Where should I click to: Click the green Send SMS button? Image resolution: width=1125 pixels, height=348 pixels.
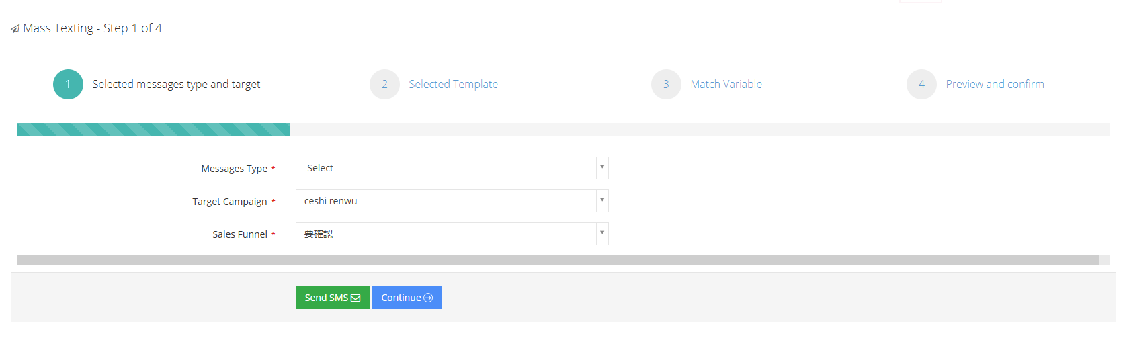pos(333,298)
